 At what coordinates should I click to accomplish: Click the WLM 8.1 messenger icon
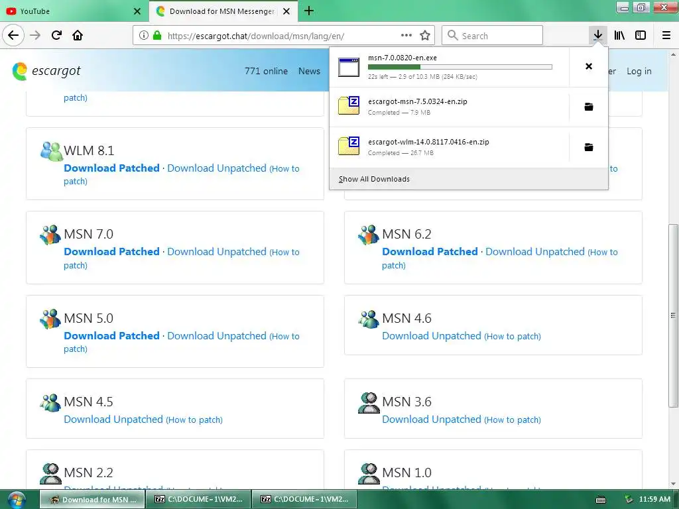point(51,151)
